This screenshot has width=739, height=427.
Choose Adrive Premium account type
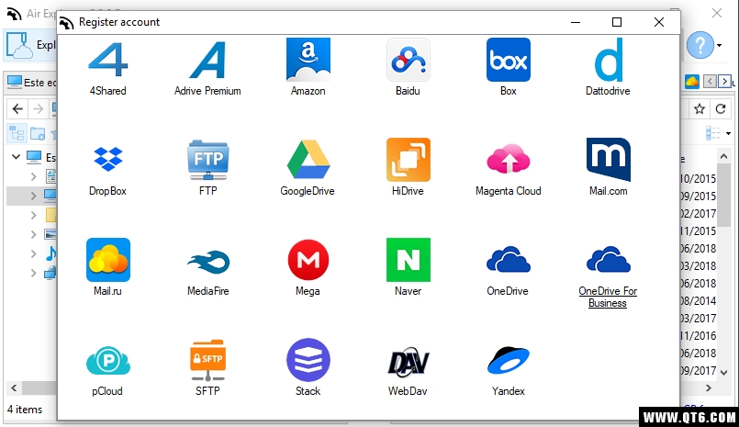point(207,68)
